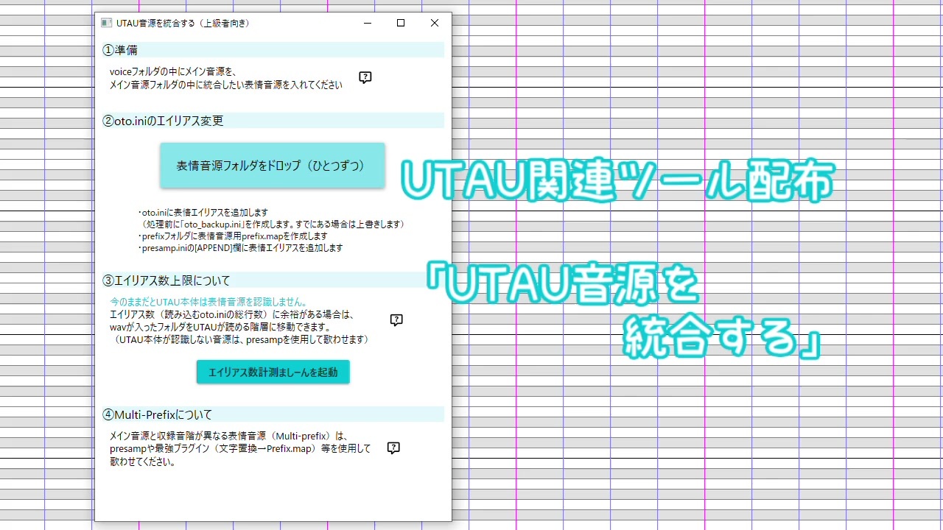Minimize the UTAU音源を統合する window
Screen dimensions: 943x530
click(x=368, y=23)
